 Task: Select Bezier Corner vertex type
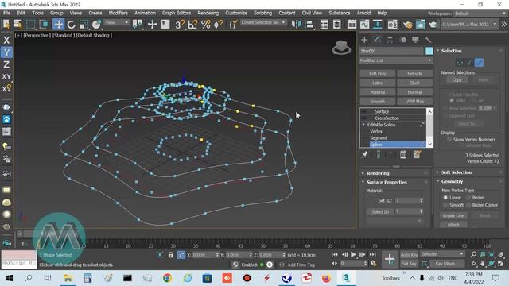tap(468, 205)
